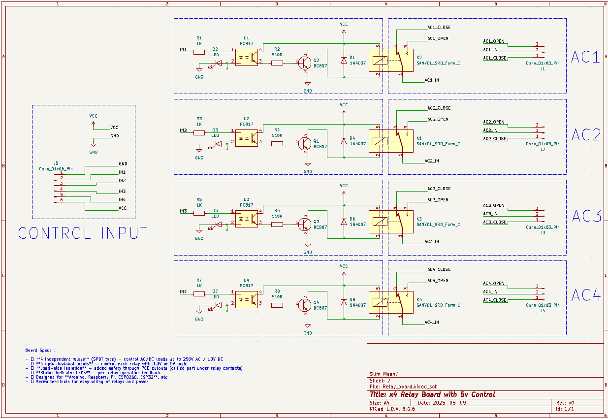Screen dimensions: 608x419
Task: Click the 'KiCad E.D.A. 8.0.6' text
Action: [x=392, y=409]
